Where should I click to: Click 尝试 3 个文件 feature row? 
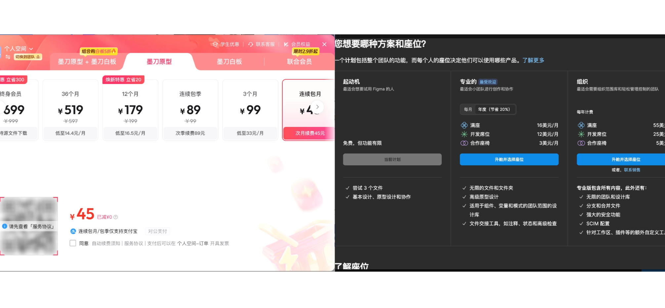[364, 188]
